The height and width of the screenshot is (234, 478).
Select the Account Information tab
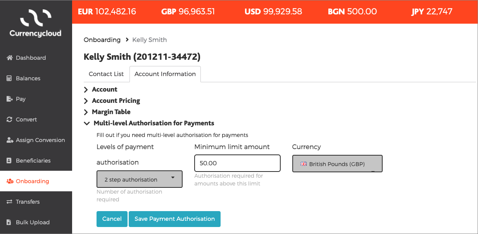point(165,74)
